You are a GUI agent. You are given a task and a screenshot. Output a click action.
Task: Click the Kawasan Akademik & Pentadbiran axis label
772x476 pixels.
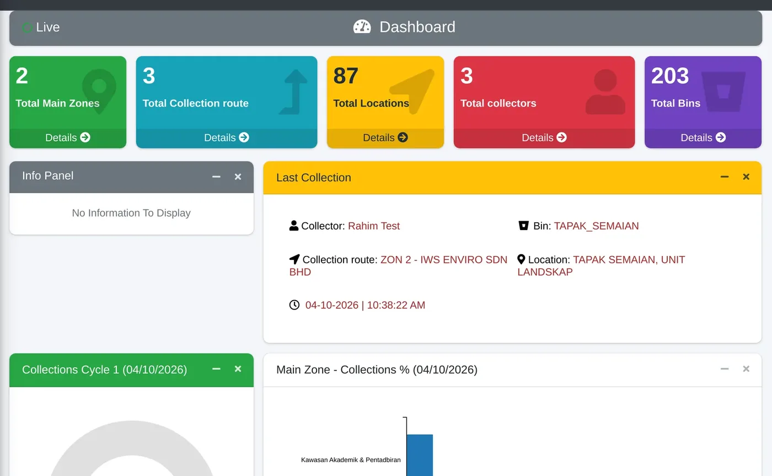click(x=351, y=460)
